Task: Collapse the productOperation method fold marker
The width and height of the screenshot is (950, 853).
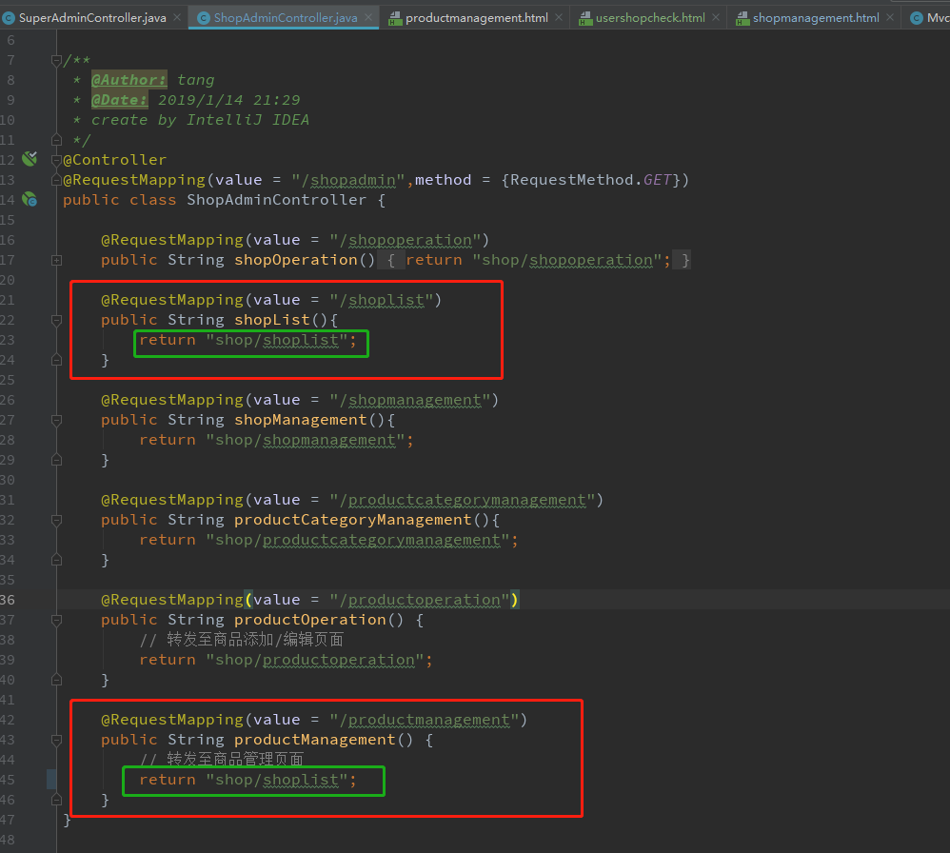Action: (56, 620)
